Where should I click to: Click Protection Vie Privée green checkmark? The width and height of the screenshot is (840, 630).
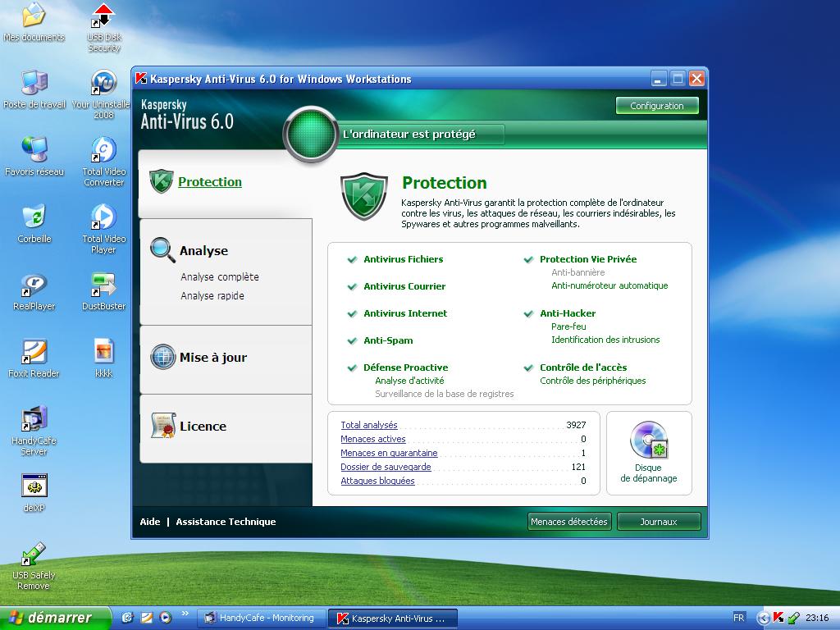point(528,259)
